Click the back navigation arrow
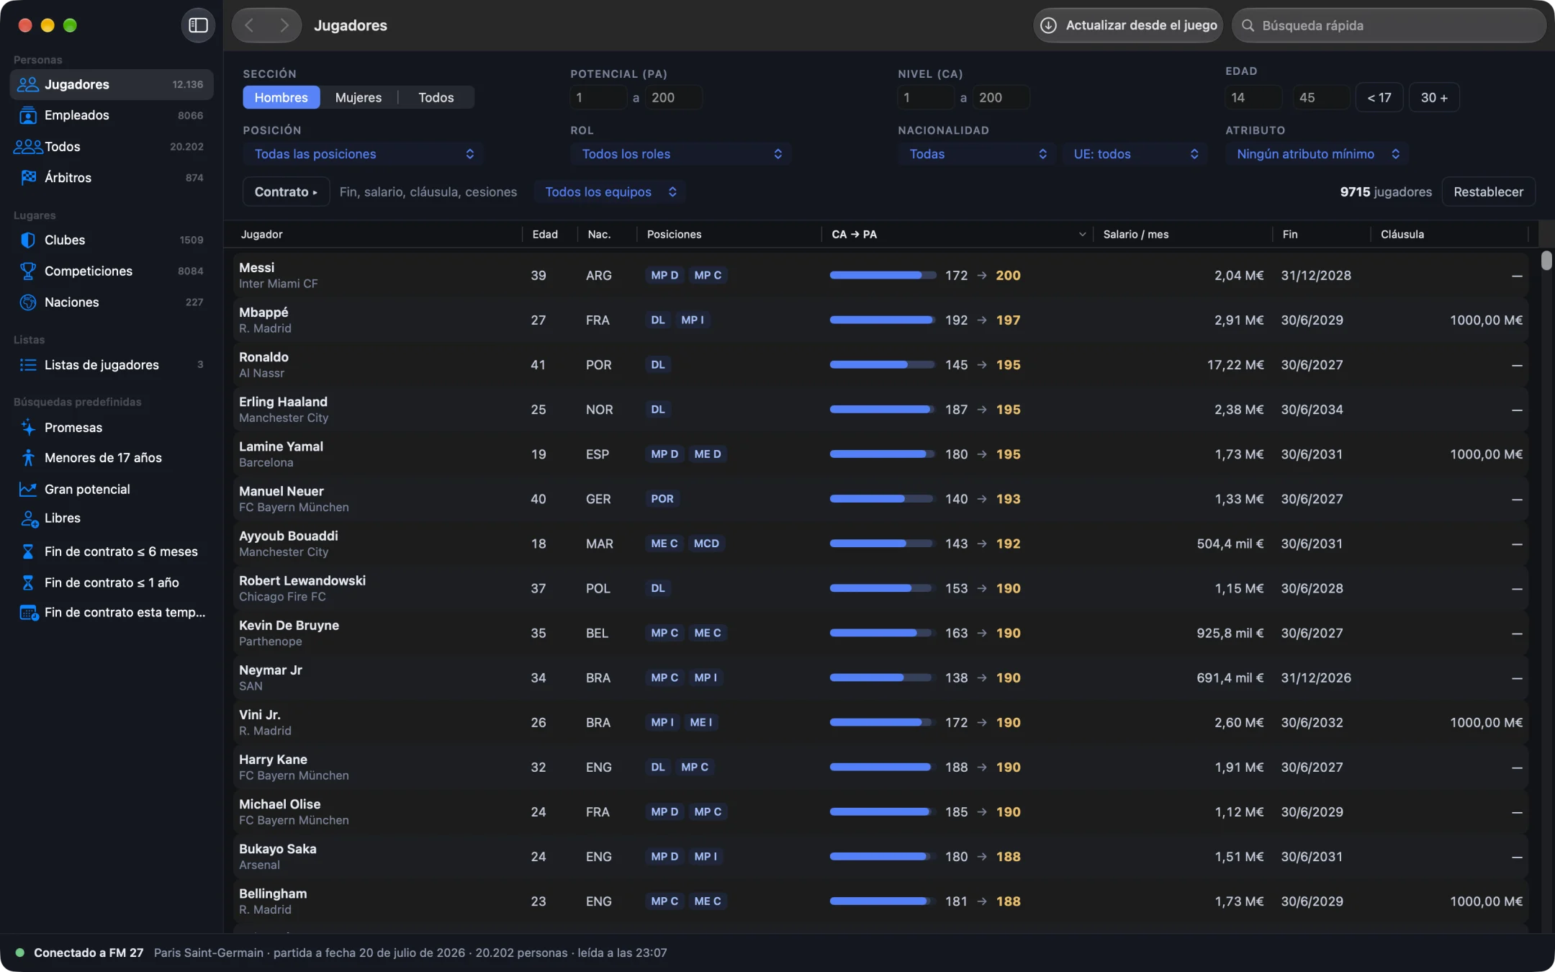 [249, 25]
